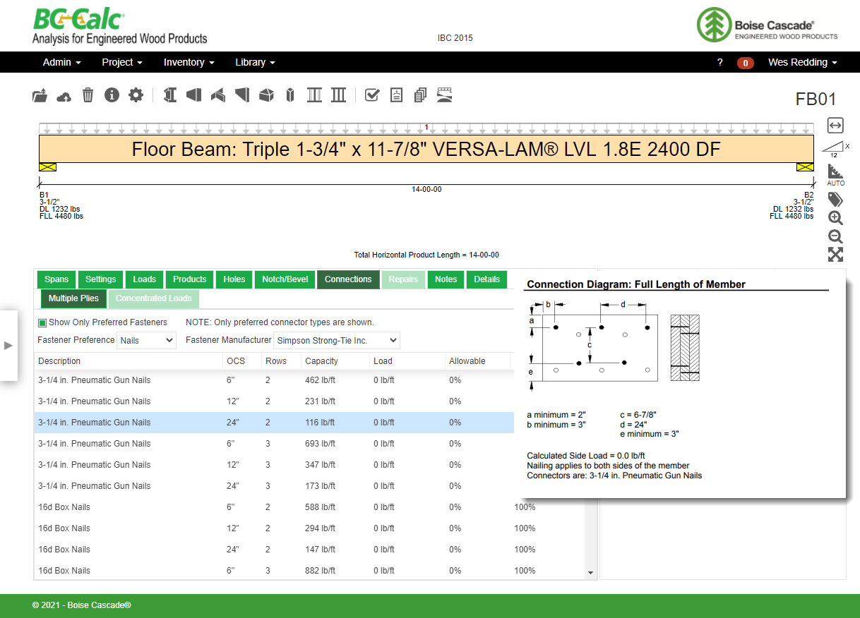This screenshot has width=860, height=618.
Task: Click the question mark help icon
Action: click(x=719, y=62)
